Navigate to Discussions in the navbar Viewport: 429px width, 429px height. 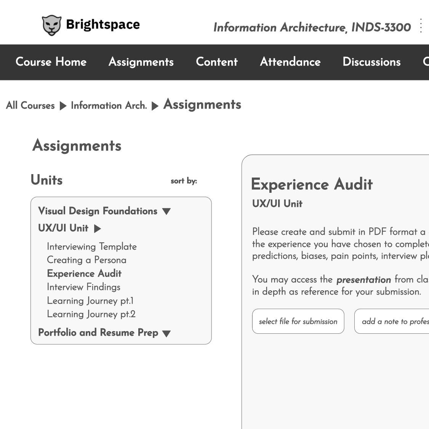[371, 62]
